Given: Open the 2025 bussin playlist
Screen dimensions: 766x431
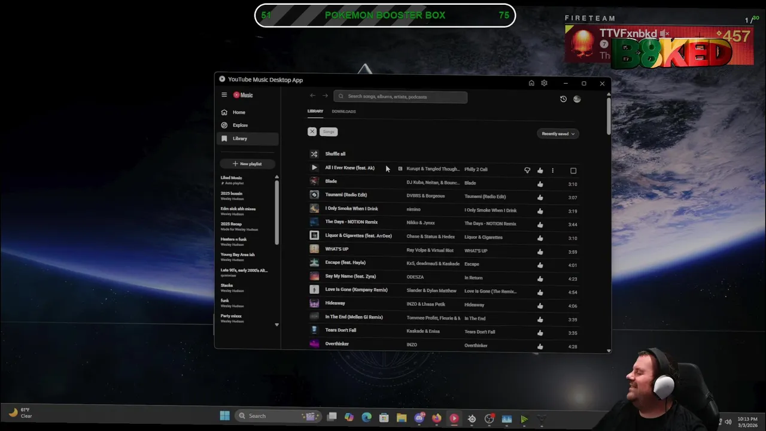Looking at the screenshot, I should pos(232,196).
